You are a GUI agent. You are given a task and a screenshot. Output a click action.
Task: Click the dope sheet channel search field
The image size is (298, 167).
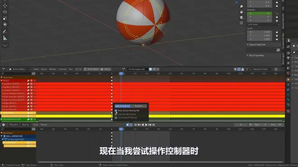(16, 73)
